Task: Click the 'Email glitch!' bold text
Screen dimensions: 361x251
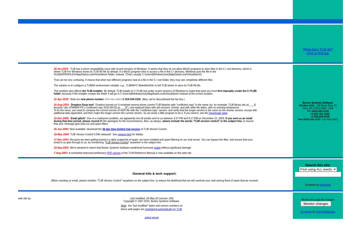Action: coord(78,118)
